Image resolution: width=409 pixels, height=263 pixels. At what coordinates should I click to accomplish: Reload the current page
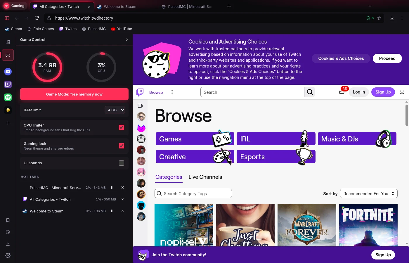pyautogui.click(x=37, y=18)
